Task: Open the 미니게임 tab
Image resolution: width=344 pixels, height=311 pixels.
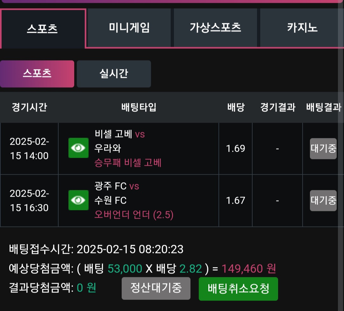Action: (129, 28)
